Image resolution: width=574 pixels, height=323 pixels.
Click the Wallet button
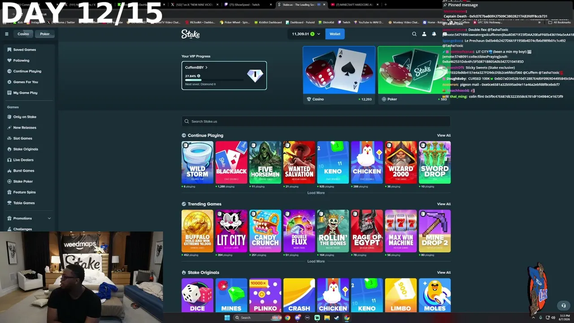(335, 34)
